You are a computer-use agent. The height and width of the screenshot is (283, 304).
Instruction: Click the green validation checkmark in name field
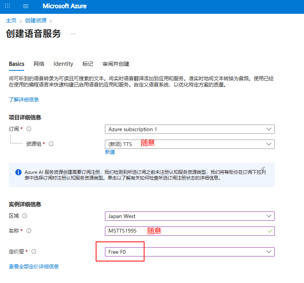tap(270, 231)
